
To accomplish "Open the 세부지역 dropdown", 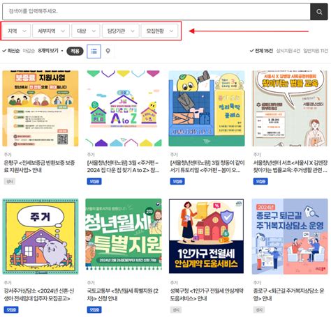I will [51, 31].
